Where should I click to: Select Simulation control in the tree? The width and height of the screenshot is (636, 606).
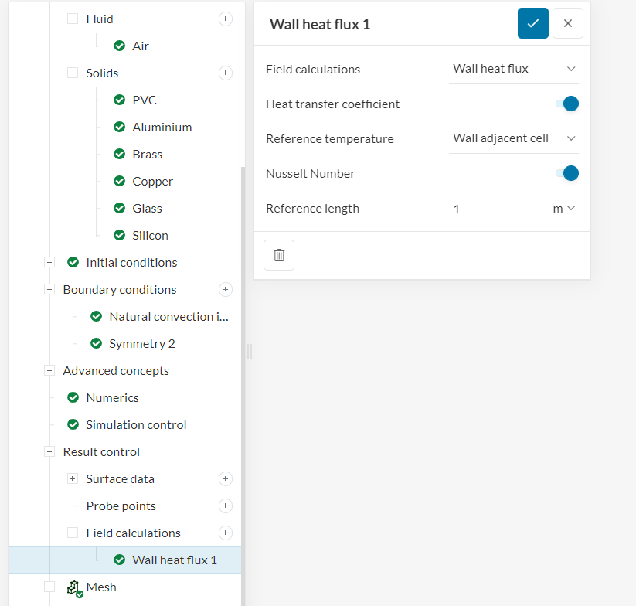(136, 424)
